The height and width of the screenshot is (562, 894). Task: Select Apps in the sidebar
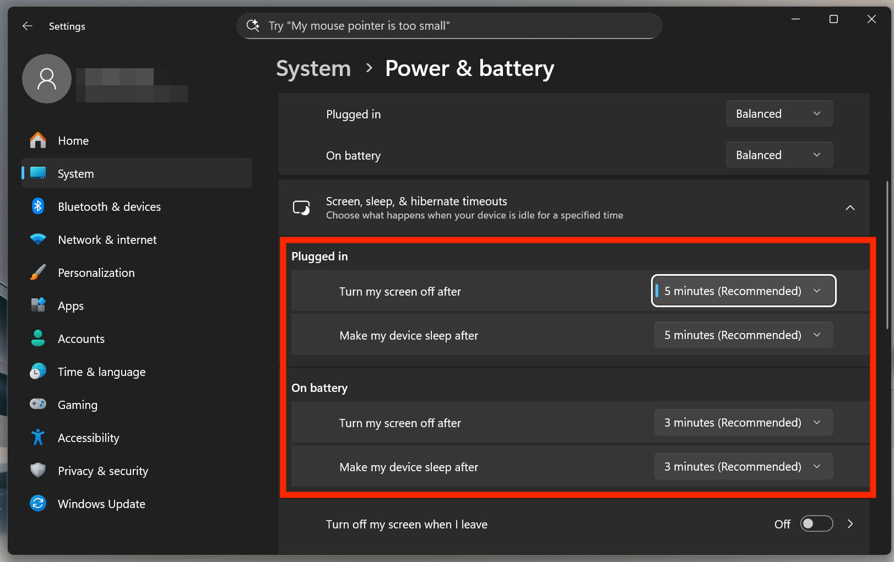[x=71, y=306]
